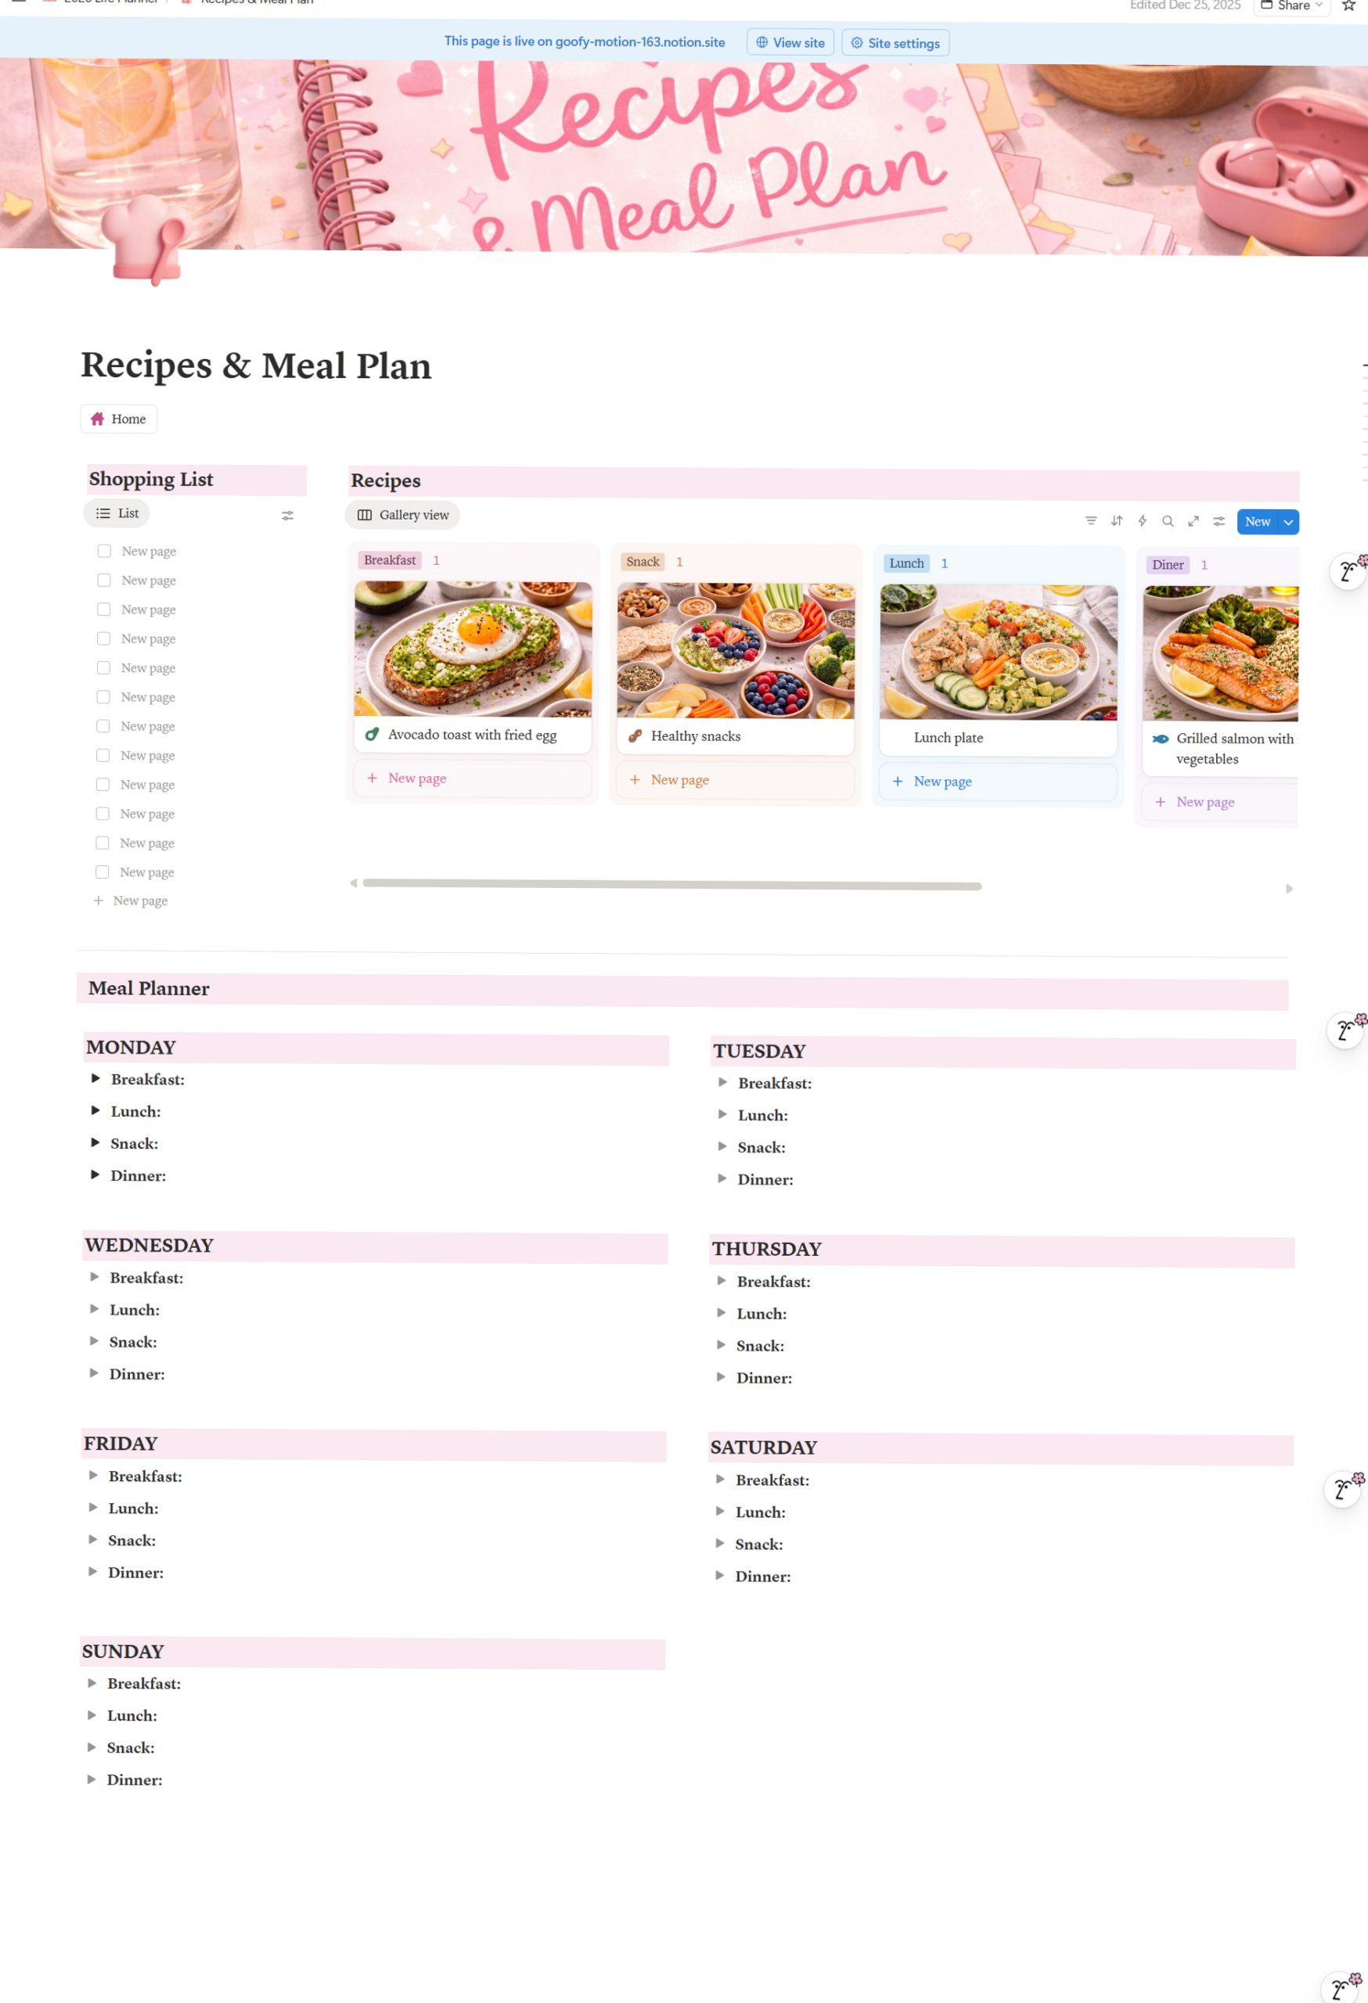Click the View site button
Image resolution: width=1368 pixels, height=2003 pixels.
tap(789, 41)
